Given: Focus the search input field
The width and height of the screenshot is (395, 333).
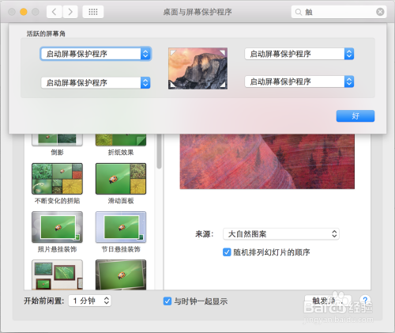Looking at the screenshot, I should [339, 12].
